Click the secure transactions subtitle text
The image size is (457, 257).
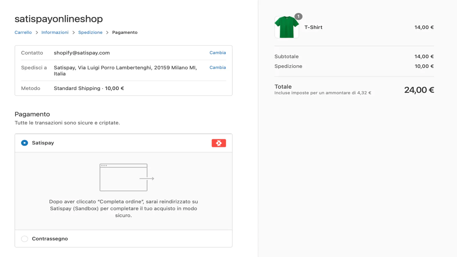[x=67, y=123]
